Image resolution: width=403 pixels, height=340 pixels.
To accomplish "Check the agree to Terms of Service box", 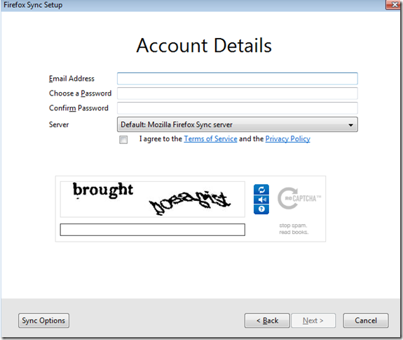I will (123, 140).
